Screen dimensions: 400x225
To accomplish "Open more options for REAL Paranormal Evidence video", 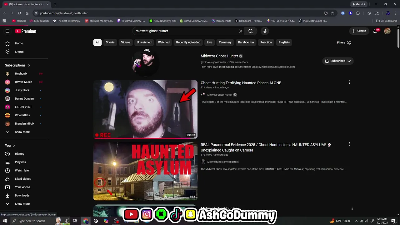I will click(349, 144).
